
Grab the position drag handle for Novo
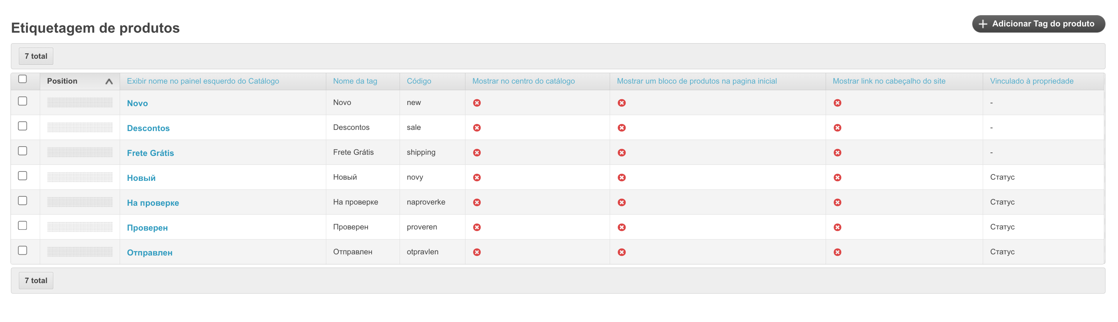pos(80,103)
